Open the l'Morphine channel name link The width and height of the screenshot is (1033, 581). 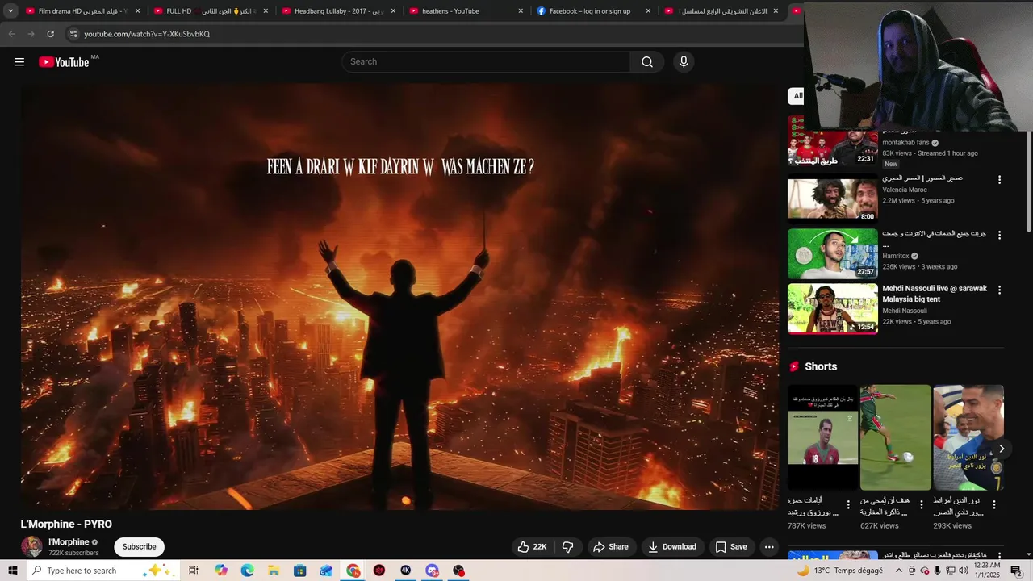pos(69,542)
